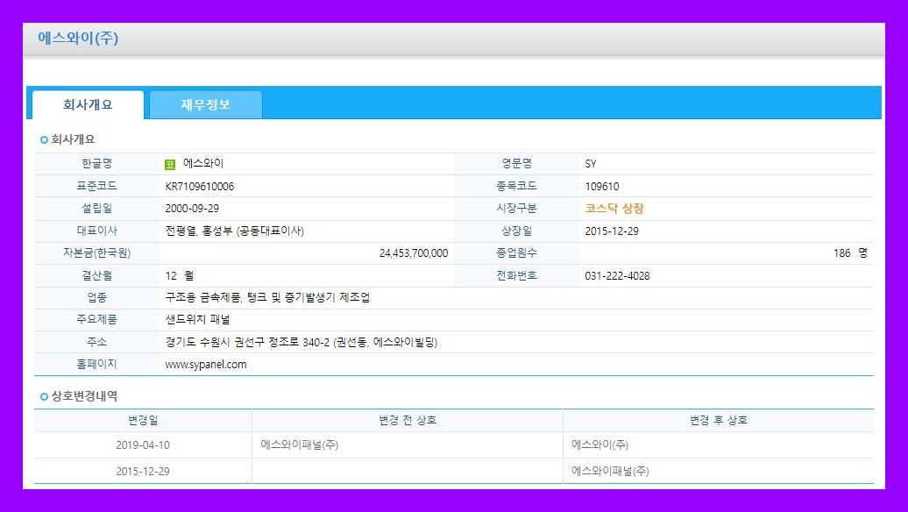Click the 에스와이(주) page title
Viewport: 908px width, 512px height.
pyautogui.click(x=78, y=39)
